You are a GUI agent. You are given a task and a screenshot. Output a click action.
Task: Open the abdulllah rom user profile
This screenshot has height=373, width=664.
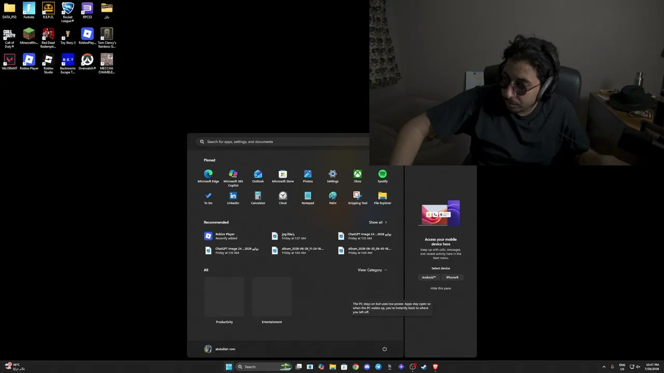219,349
